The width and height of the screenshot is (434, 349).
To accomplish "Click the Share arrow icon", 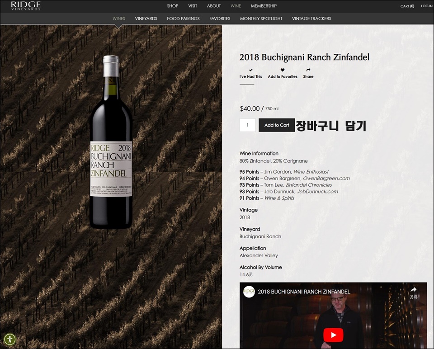I will pos(308,70).
